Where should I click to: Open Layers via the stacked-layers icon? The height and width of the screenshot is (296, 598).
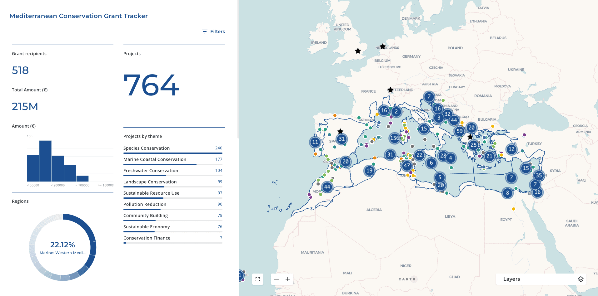pos(580,279)
